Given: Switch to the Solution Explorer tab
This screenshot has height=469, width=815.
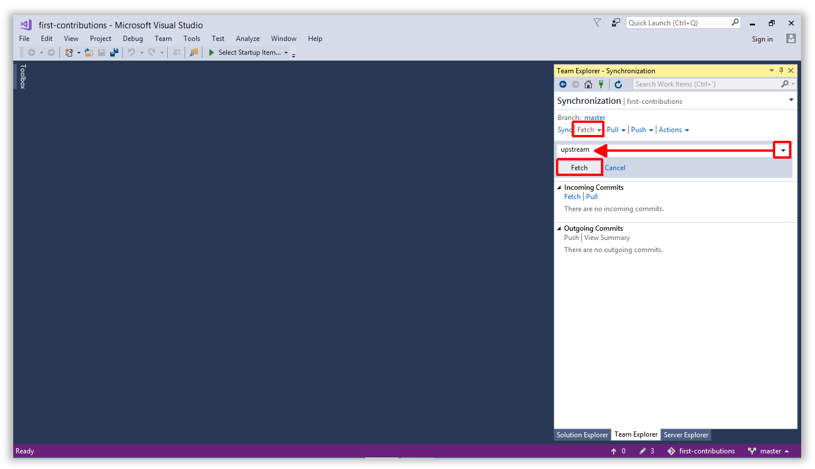Looking at the screenshot, I should [x=582, y=435].
